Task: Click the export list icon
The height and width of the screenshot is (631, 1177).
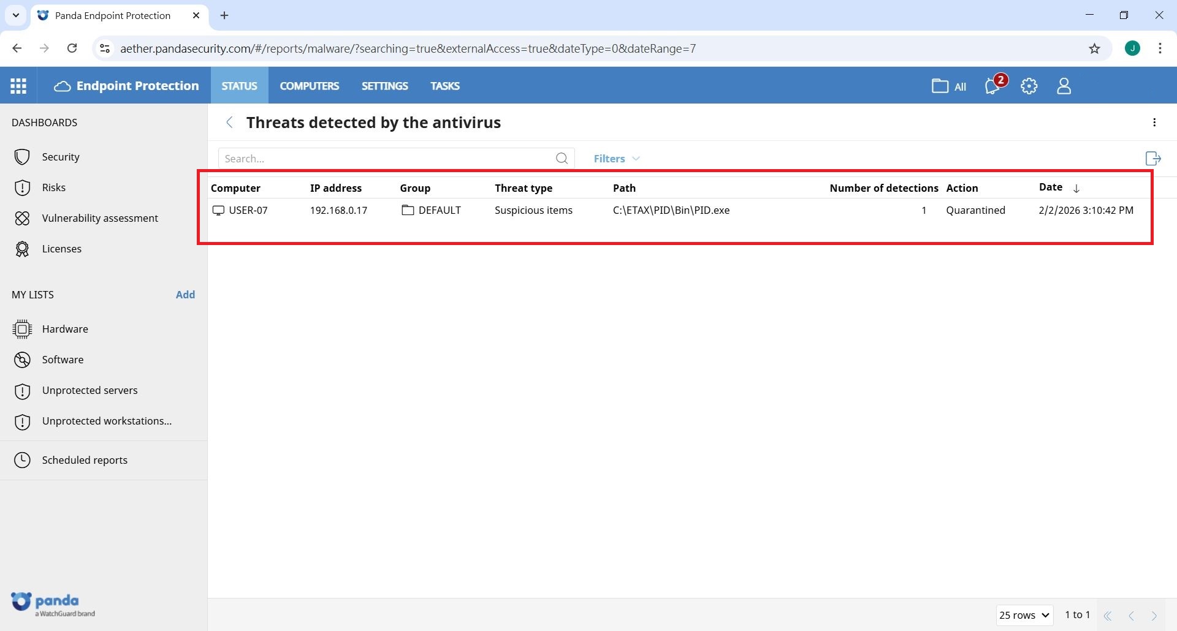Action: [1152, 159]
